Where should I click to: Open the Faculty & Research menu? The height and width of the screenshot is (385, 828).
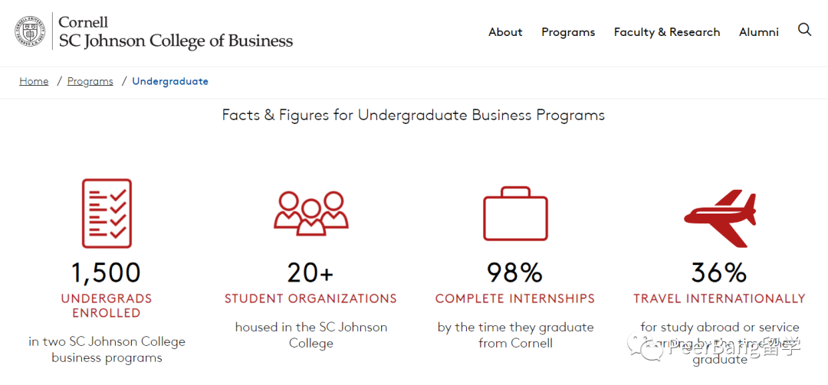pyautogui.click(x=667, y=32)
